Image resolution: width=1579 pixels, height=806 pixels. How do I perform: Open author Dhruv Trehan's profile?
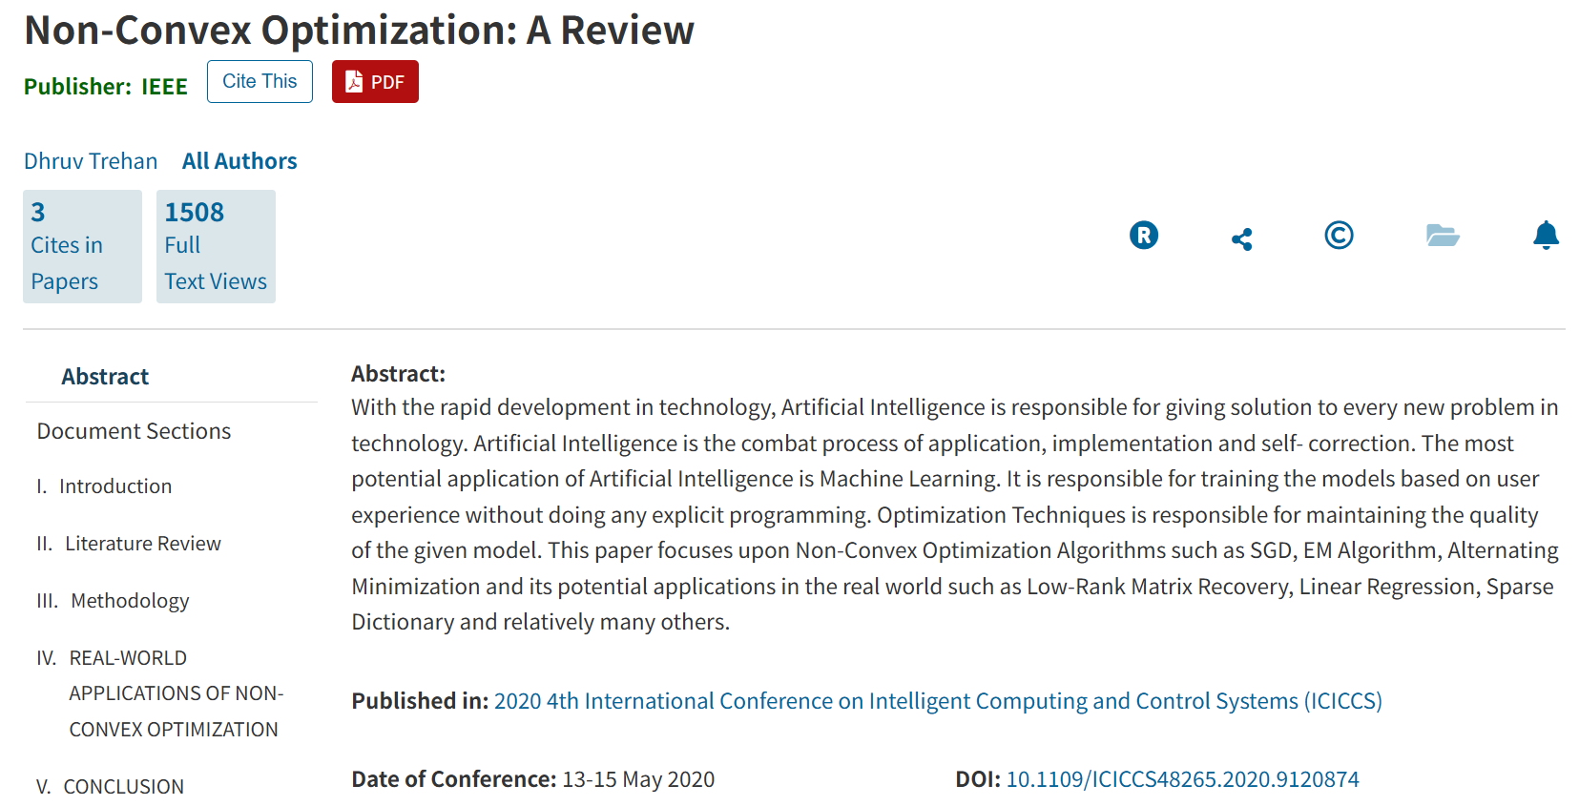coord(91,161)
